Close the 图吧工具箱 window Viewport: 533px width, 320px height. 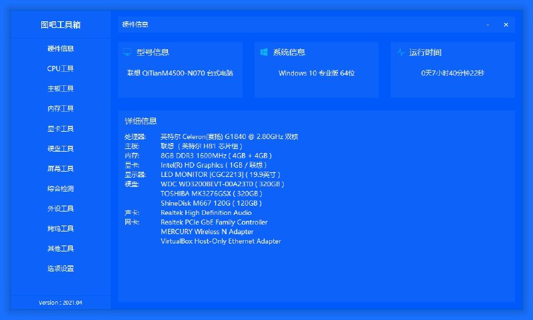pyautogui.click(x=506, y=25)
